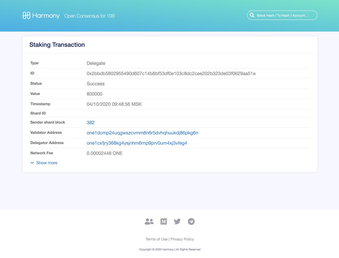Image resolution: width=339 pixels, height=258 pixels.
Task: Click the Timestamp row label
Action: [x=40, y=104]
